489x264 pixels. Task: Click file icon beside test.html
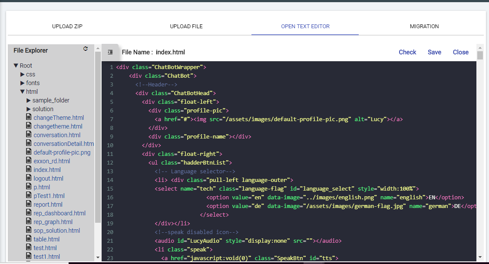(x=29, y=248)
